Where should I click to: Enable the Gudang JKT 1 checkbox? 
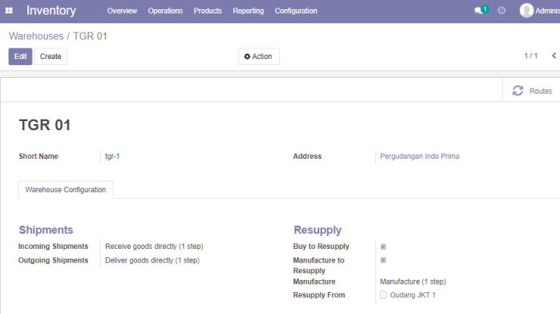point(383,295)
